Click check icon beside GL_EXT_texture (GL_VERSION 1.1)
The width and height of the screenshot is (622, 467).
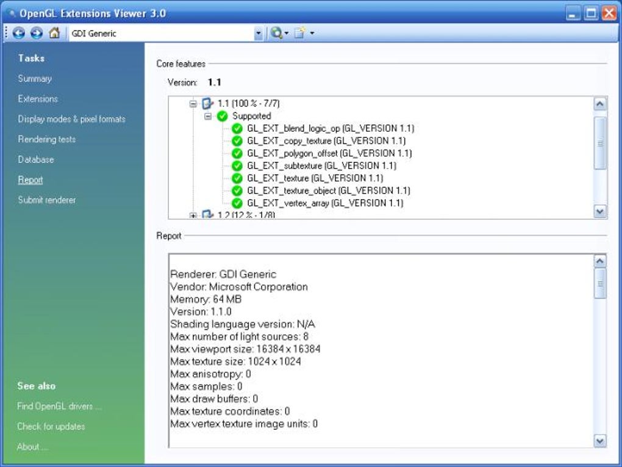point(237,178)
